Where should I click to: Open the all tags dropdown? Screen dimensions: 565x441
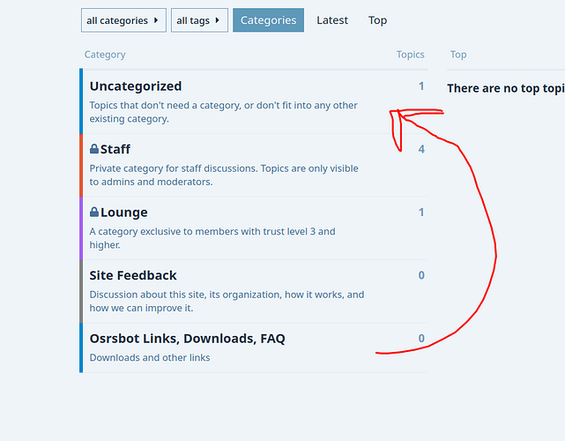click(199, 20)
